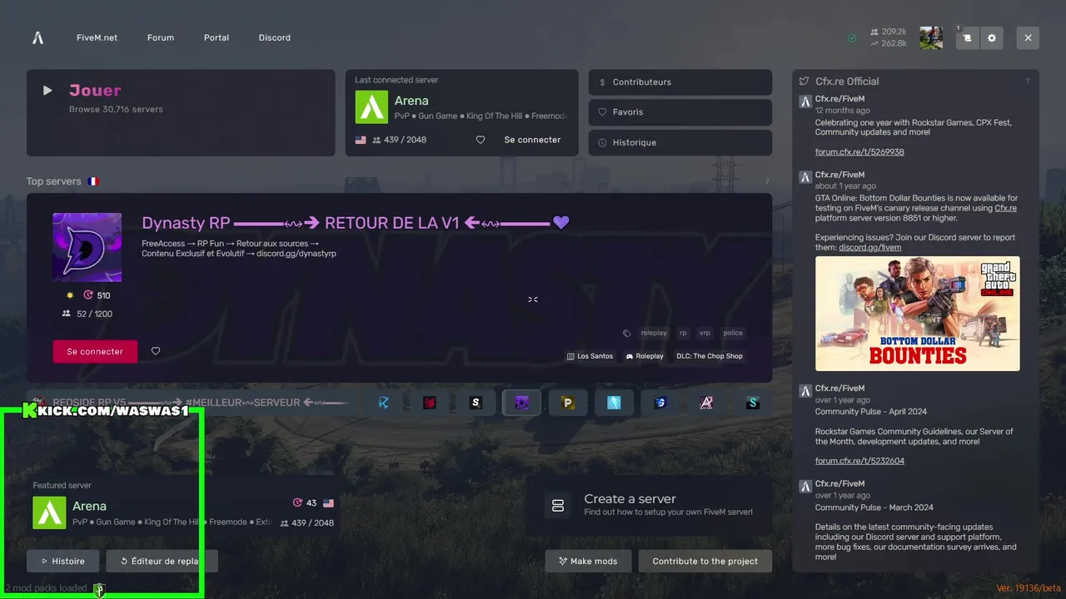The image size is (1066, 599).
Task: Select the pink A server icon
Action: coord(706,403)
